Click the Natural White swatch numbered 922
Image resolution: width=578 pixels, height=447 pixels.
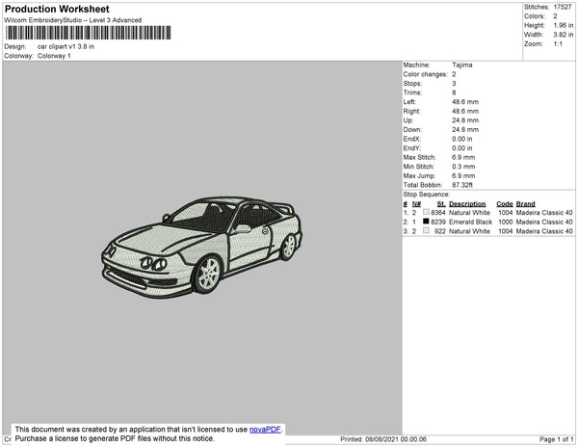(x=426, y=231)
